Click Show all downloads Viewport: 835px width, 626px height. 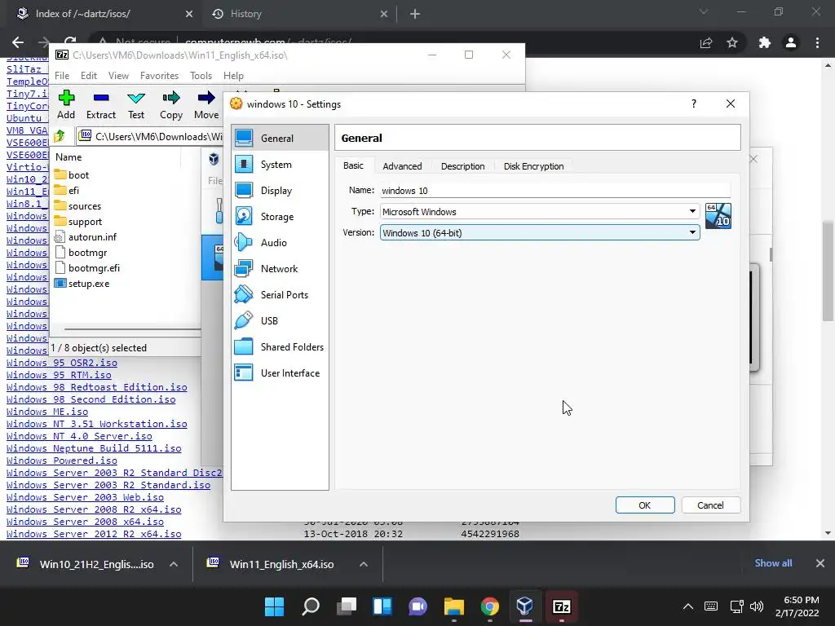tap(773, 563)
